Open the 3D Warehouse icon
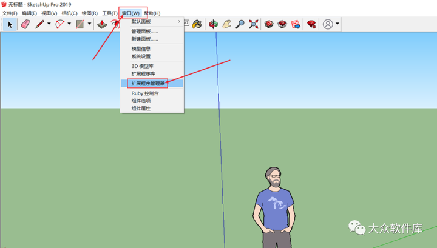The width and height of the screenshot is (437, 248). [x=269, y=24]
